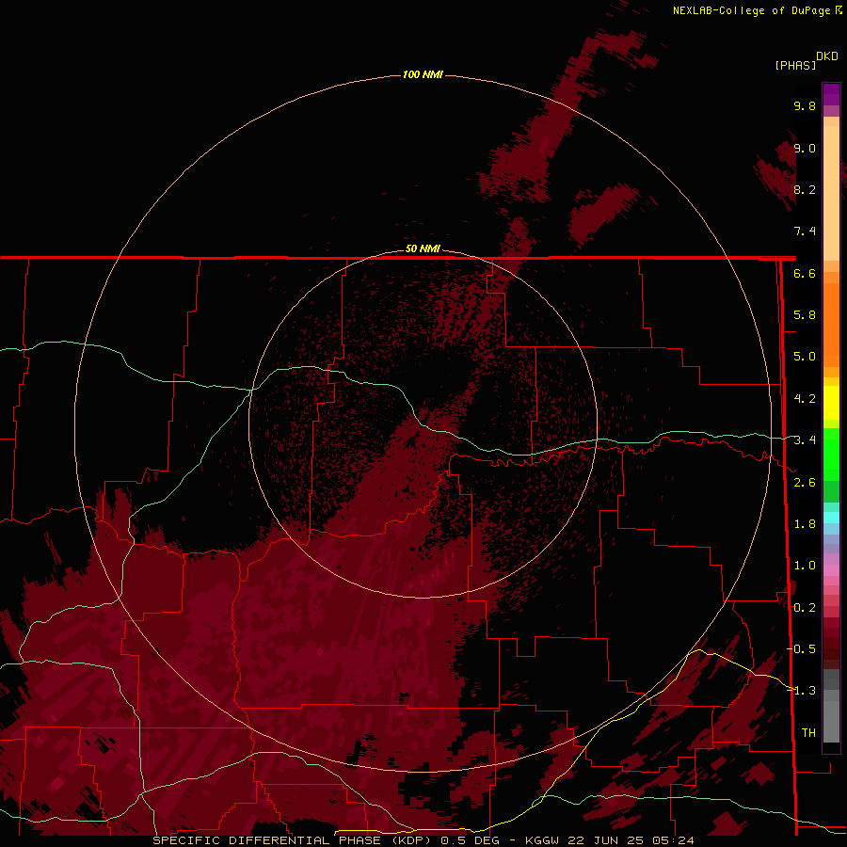Image resolution: width=847 pixels, height=847 pixels.
Task: Click the 1.0 legend value
Action: point(805,566)
